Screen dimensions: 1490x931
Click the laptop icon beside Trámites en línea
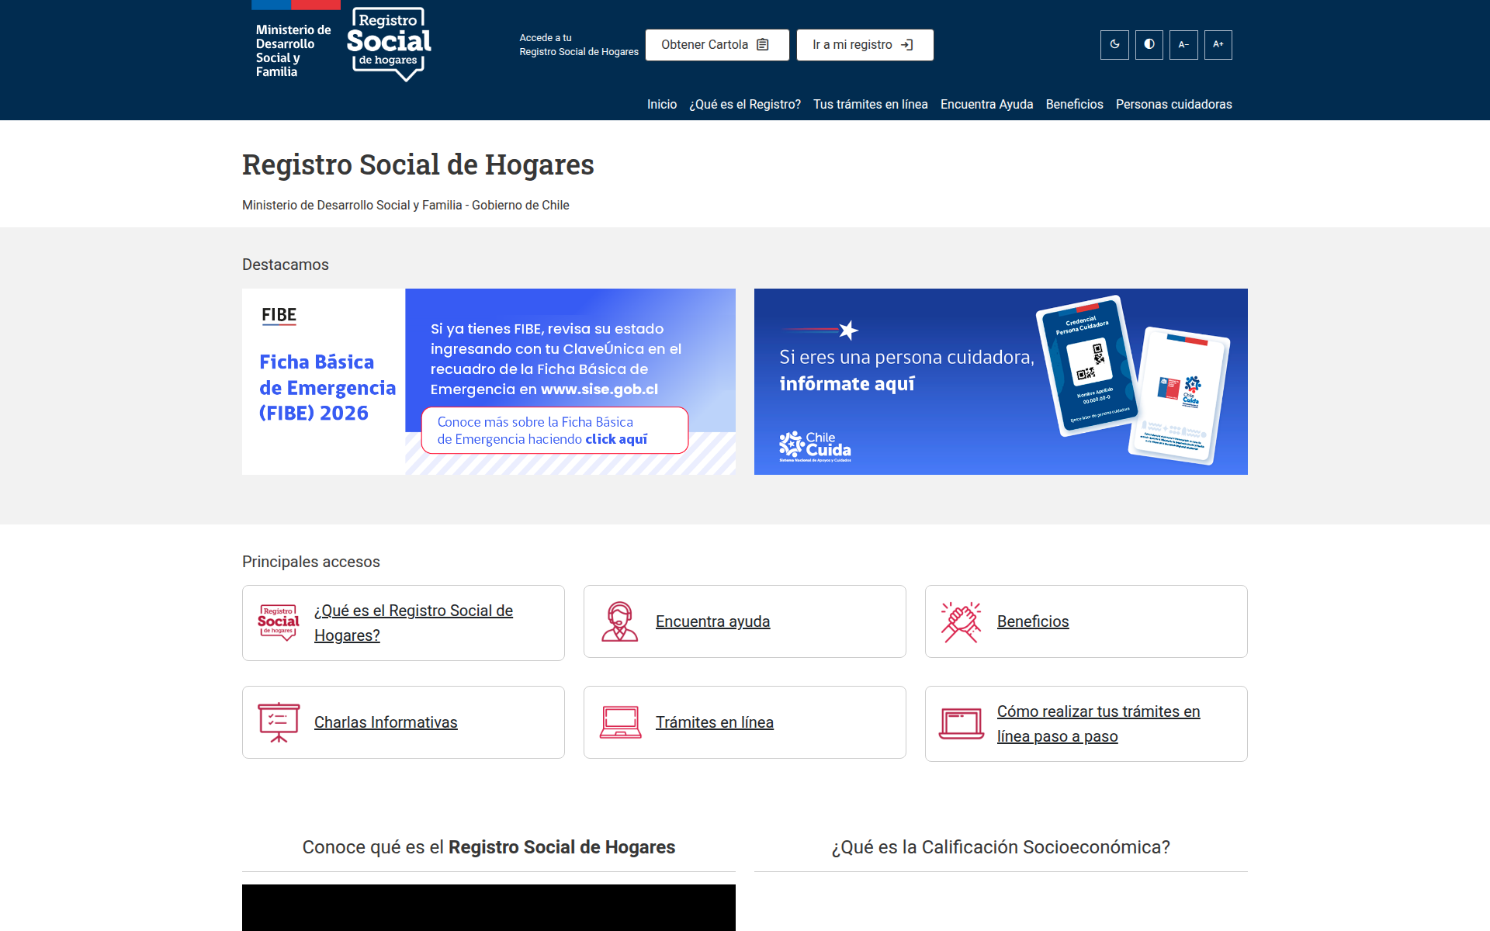coord(620,722)
